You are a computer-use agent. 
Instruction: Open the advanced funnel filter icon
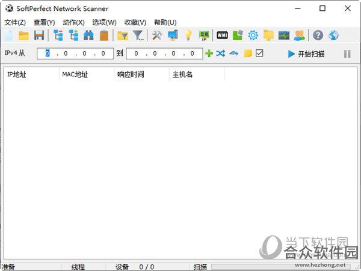[x=138, y=35]
